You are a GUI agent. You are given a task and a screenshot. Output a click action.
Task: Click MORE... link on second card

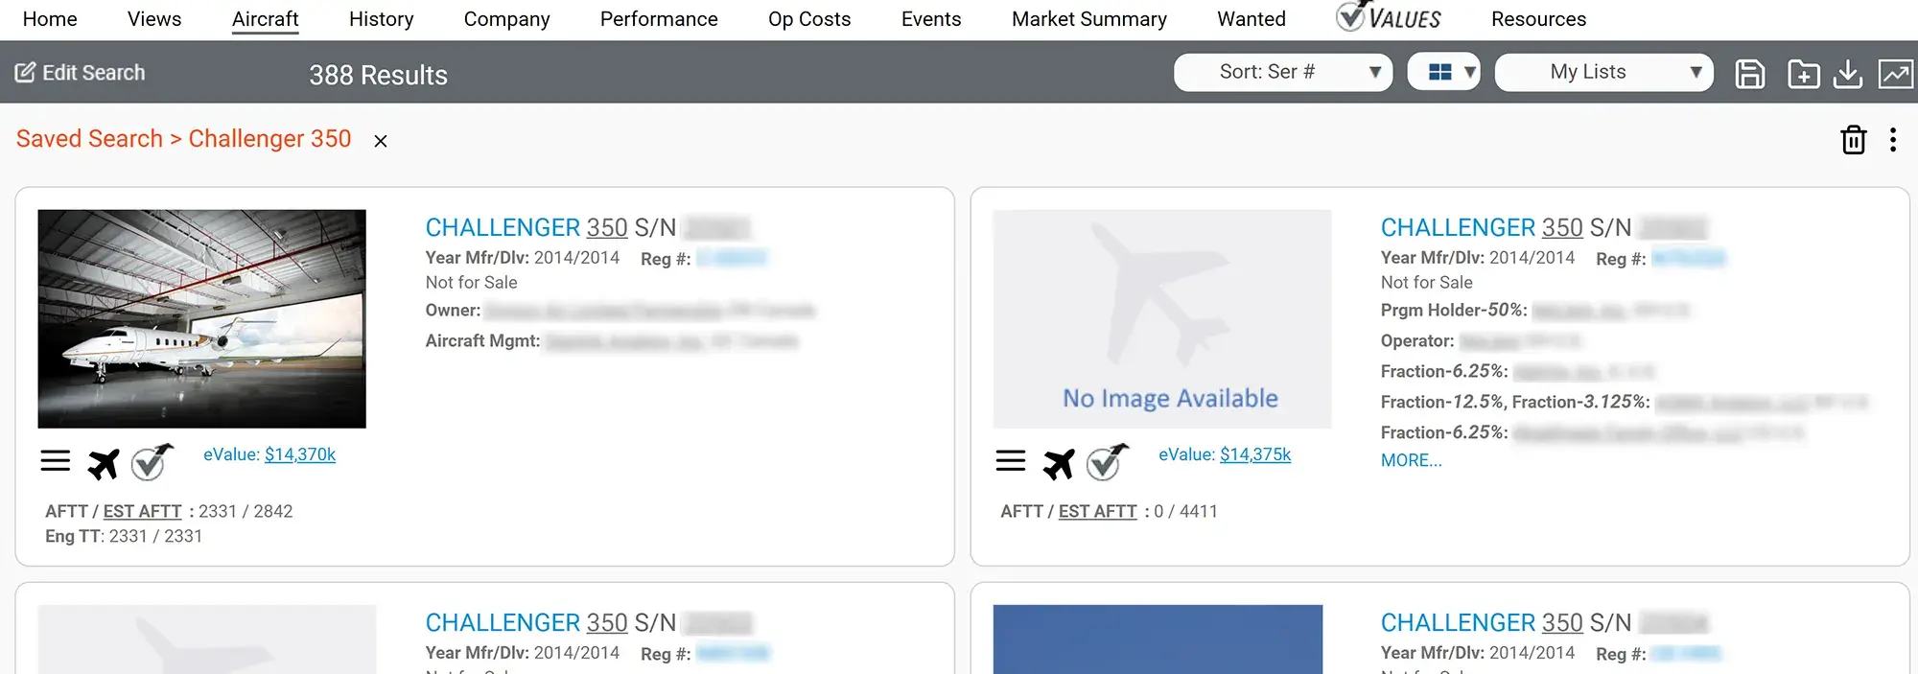tap(1411, 460)
